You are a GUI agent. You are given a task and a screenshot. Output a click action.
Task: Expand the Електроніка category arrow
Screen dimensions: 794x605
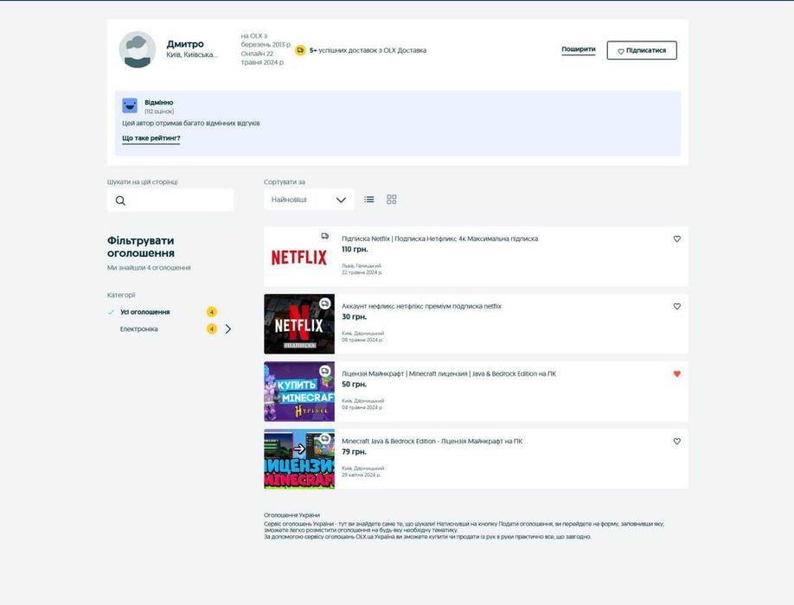click(x=227, y=328)
